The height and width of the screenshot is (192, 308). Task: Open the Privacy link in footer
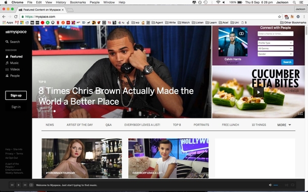9,154
